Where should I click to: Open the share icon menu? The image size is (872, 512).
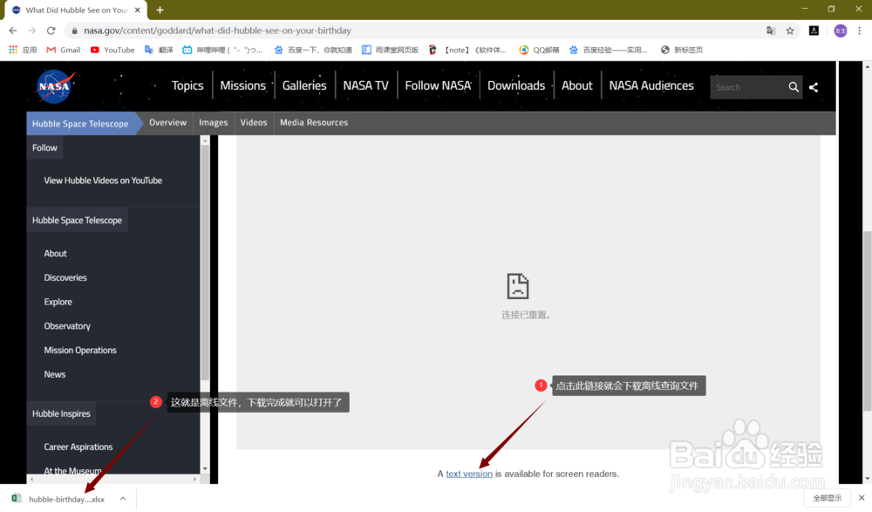[814, 87]
